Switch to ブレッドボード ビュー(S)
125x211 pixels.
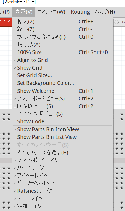[63, 99]
